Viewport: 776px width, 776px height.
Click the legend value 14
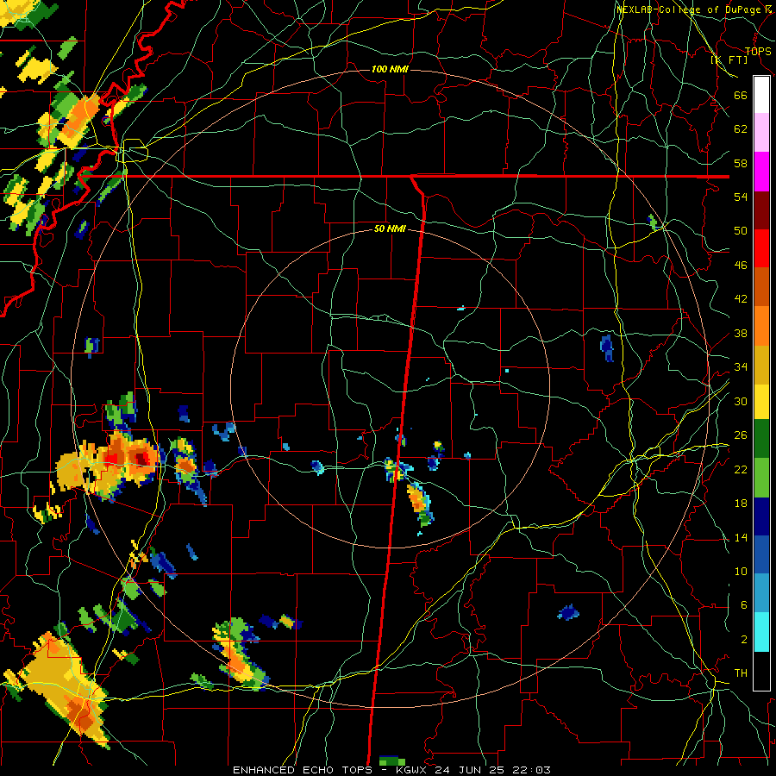[741, 537]
